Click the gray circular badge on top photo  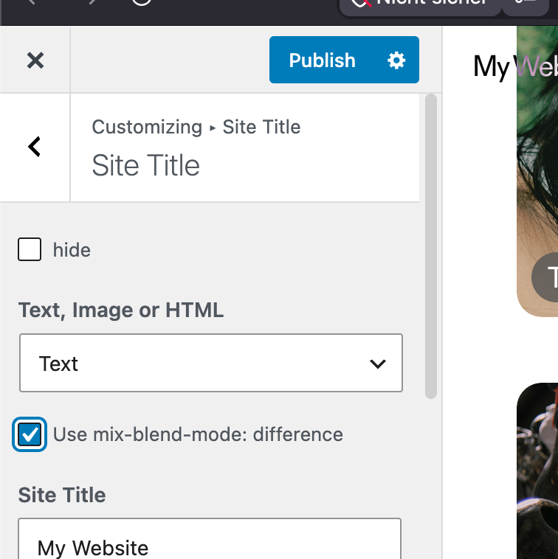tap(545, 277)
